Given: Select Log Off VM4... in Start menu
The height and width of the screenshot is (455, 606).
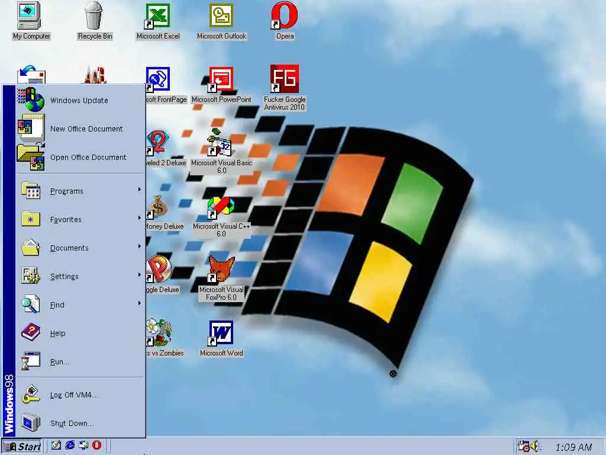Looking at the screenshot, I should pos(80,395).
